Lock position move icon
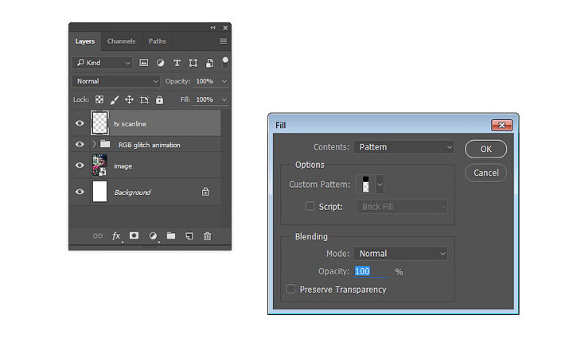Viewport: 577px width, 342px height. click(x=129, y=99)
